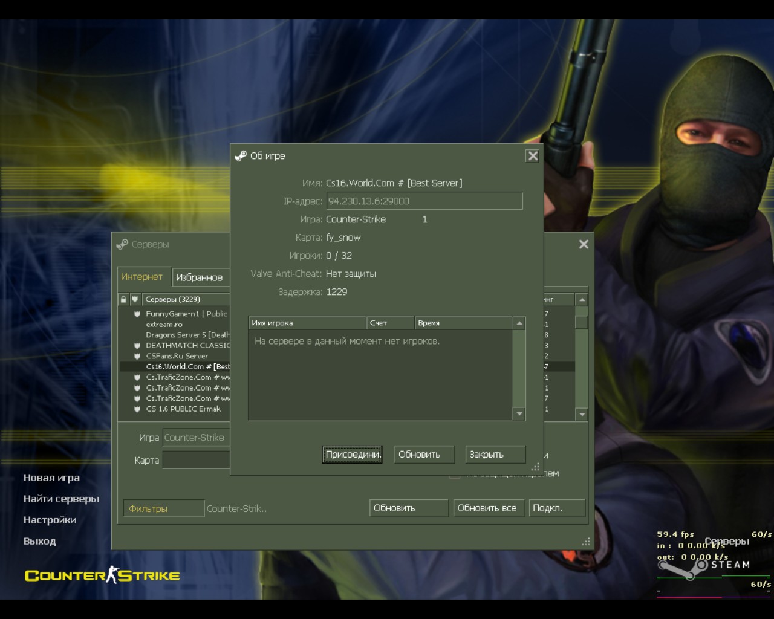Click the Карта map filter field
The height and width of the screenshot is (619, 774).
click(197, 460)
